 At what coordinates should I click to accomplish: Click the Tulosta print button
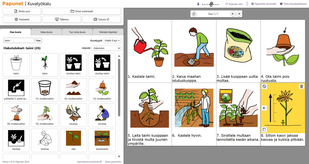point(101,19)
